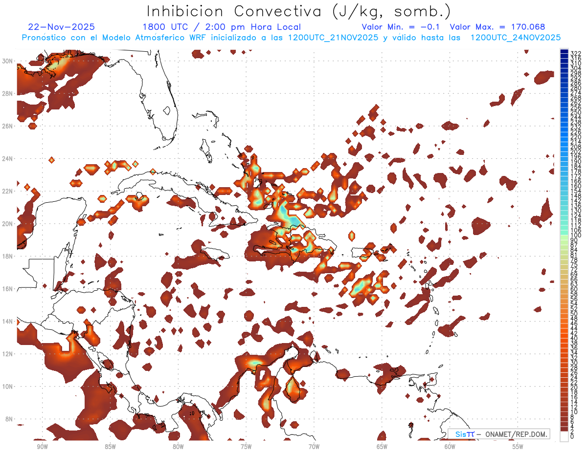Image resolution: width=587 pixels, height=453 pixels.
Task: Click the '100' value on the color scale
Action: point(576,236)
